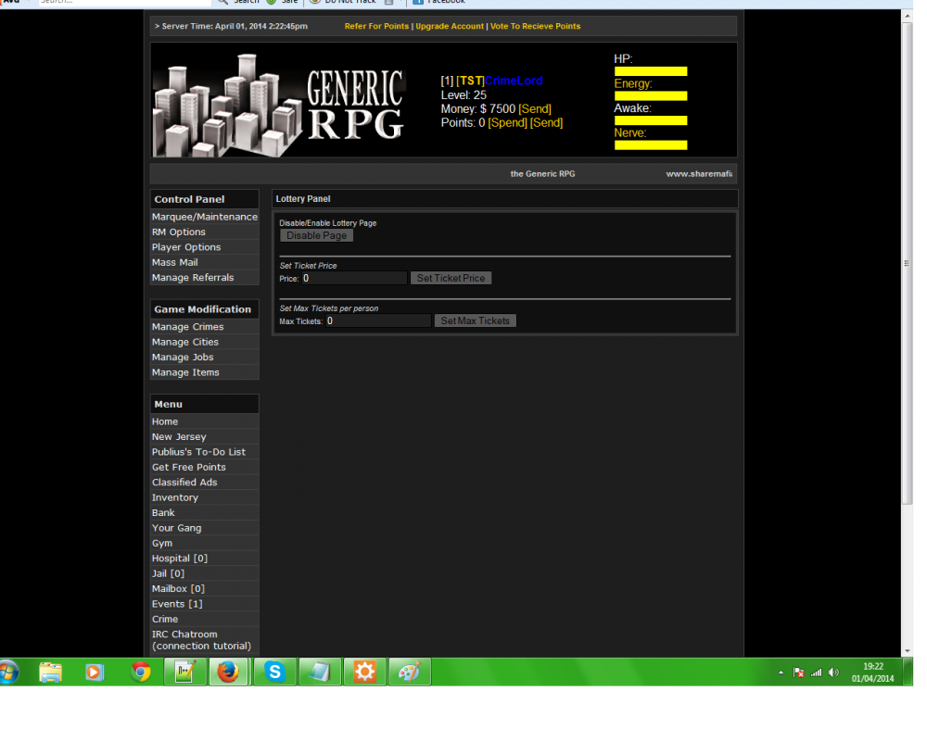This screenshot has height=741, width=927.
Task: Click the Windows Start orb
Action: (7, 672)
